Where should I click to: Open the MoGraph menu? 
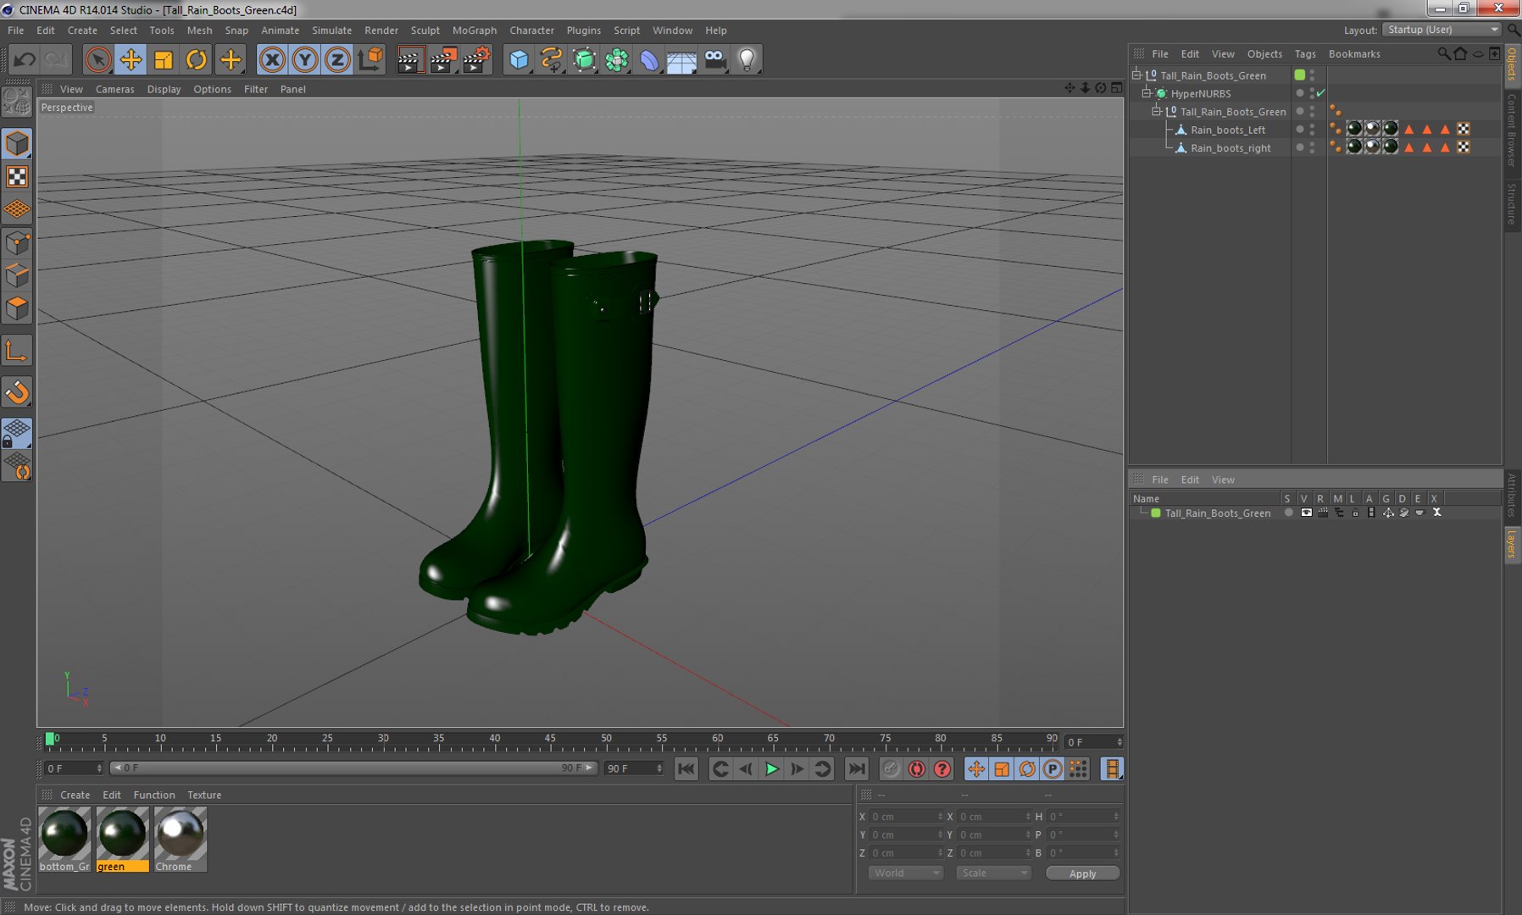point(475,30)
